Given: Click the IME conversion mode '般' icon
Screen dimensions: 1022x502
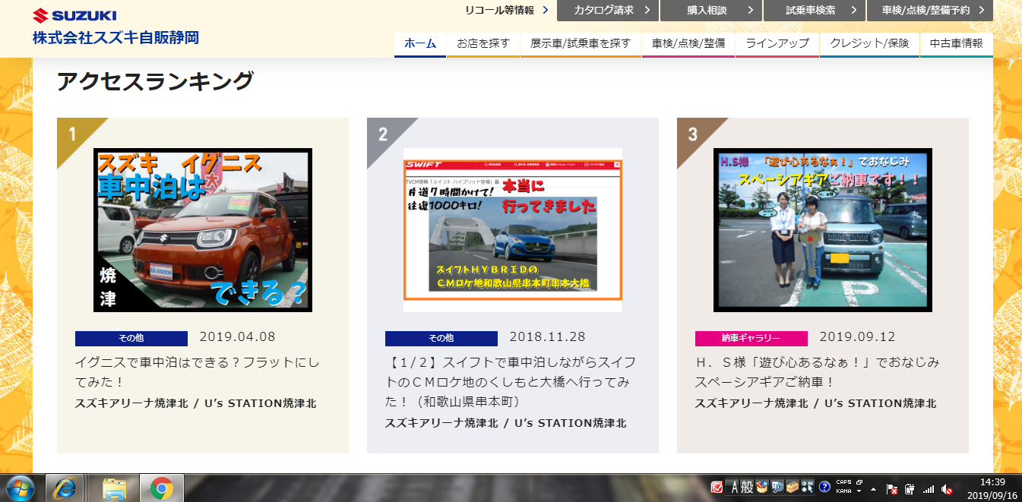Looking at the screenshot, I should 748,487.
